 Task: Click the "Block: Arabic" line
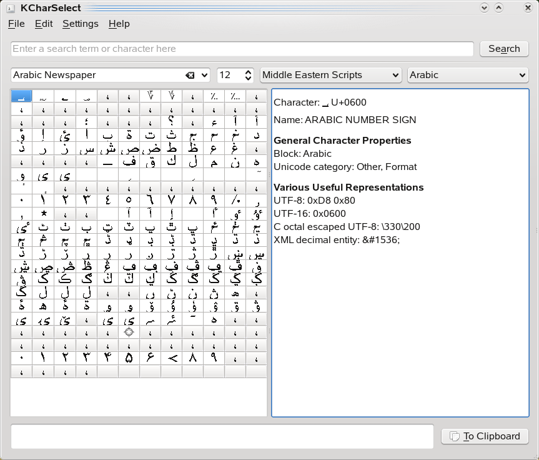302,154
